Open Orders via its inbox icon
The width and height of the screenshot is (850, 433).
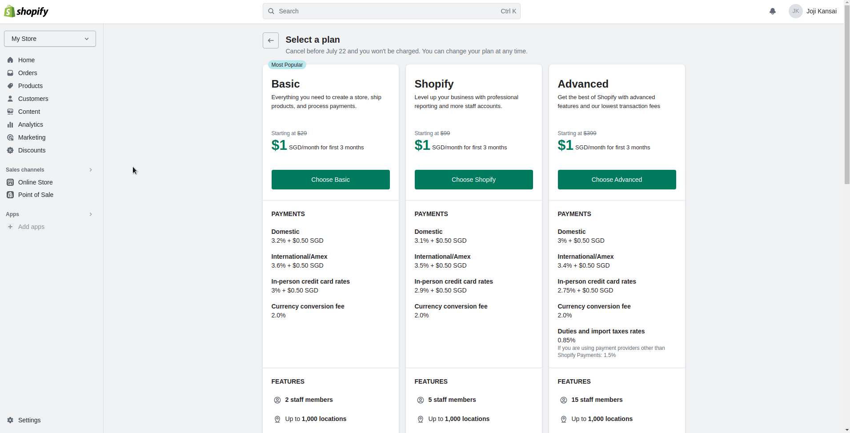tap(10, 73)
